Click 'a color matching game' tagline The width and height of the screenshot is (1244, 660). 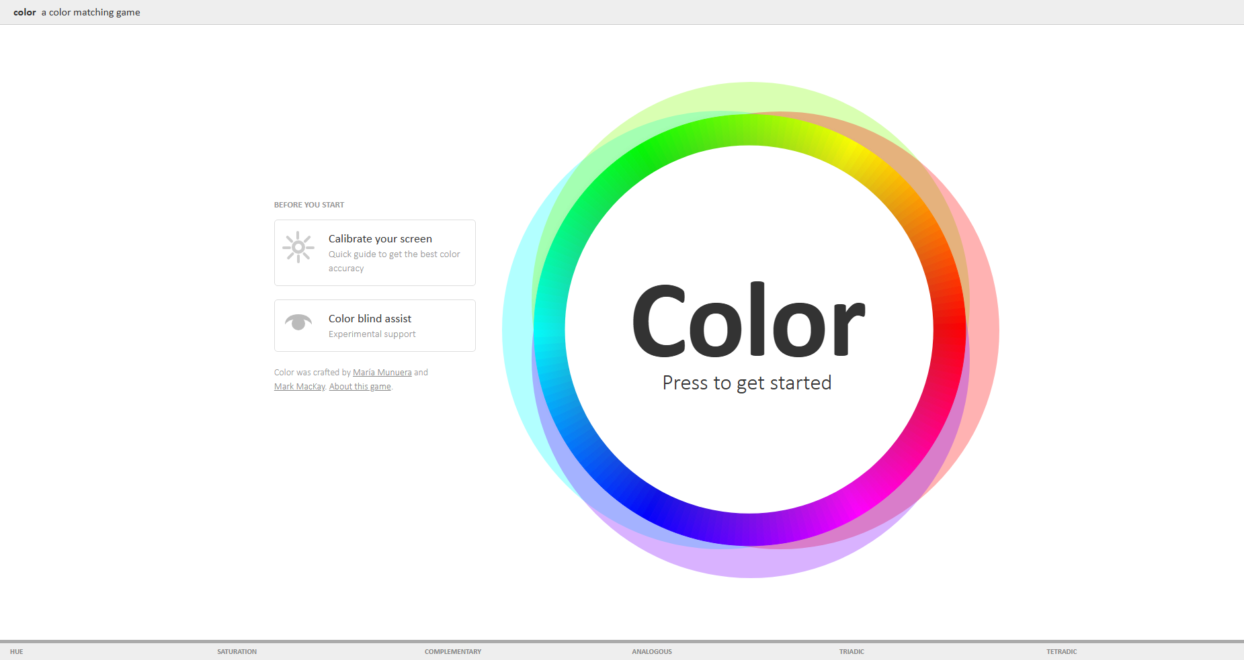pyautogui.click(x=91, y=12)
